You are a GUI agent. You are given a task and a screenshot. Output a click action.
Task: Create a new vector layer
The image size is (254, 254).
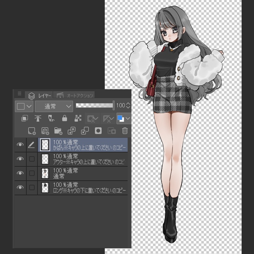coord(45,131)
